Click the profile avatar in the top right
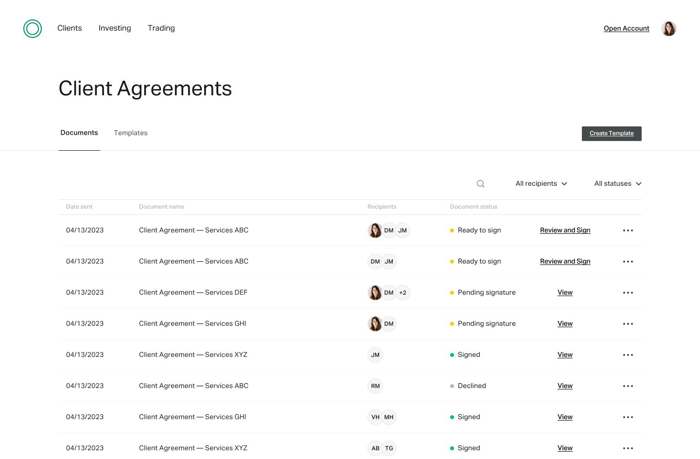 click(x=669, y=28)
